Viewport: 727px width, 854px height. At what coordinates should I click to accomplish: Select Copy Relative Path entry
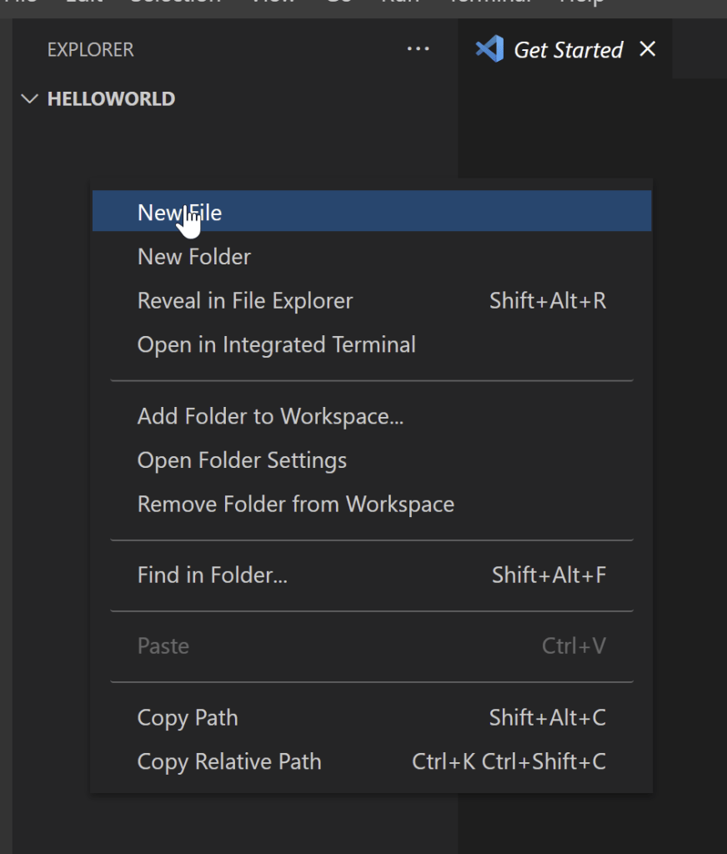coord(229,762)
